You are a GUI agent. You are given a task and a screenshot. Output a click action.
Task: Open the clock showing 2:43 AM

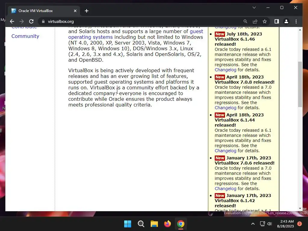pyautogui.click(x=285, y=224)
